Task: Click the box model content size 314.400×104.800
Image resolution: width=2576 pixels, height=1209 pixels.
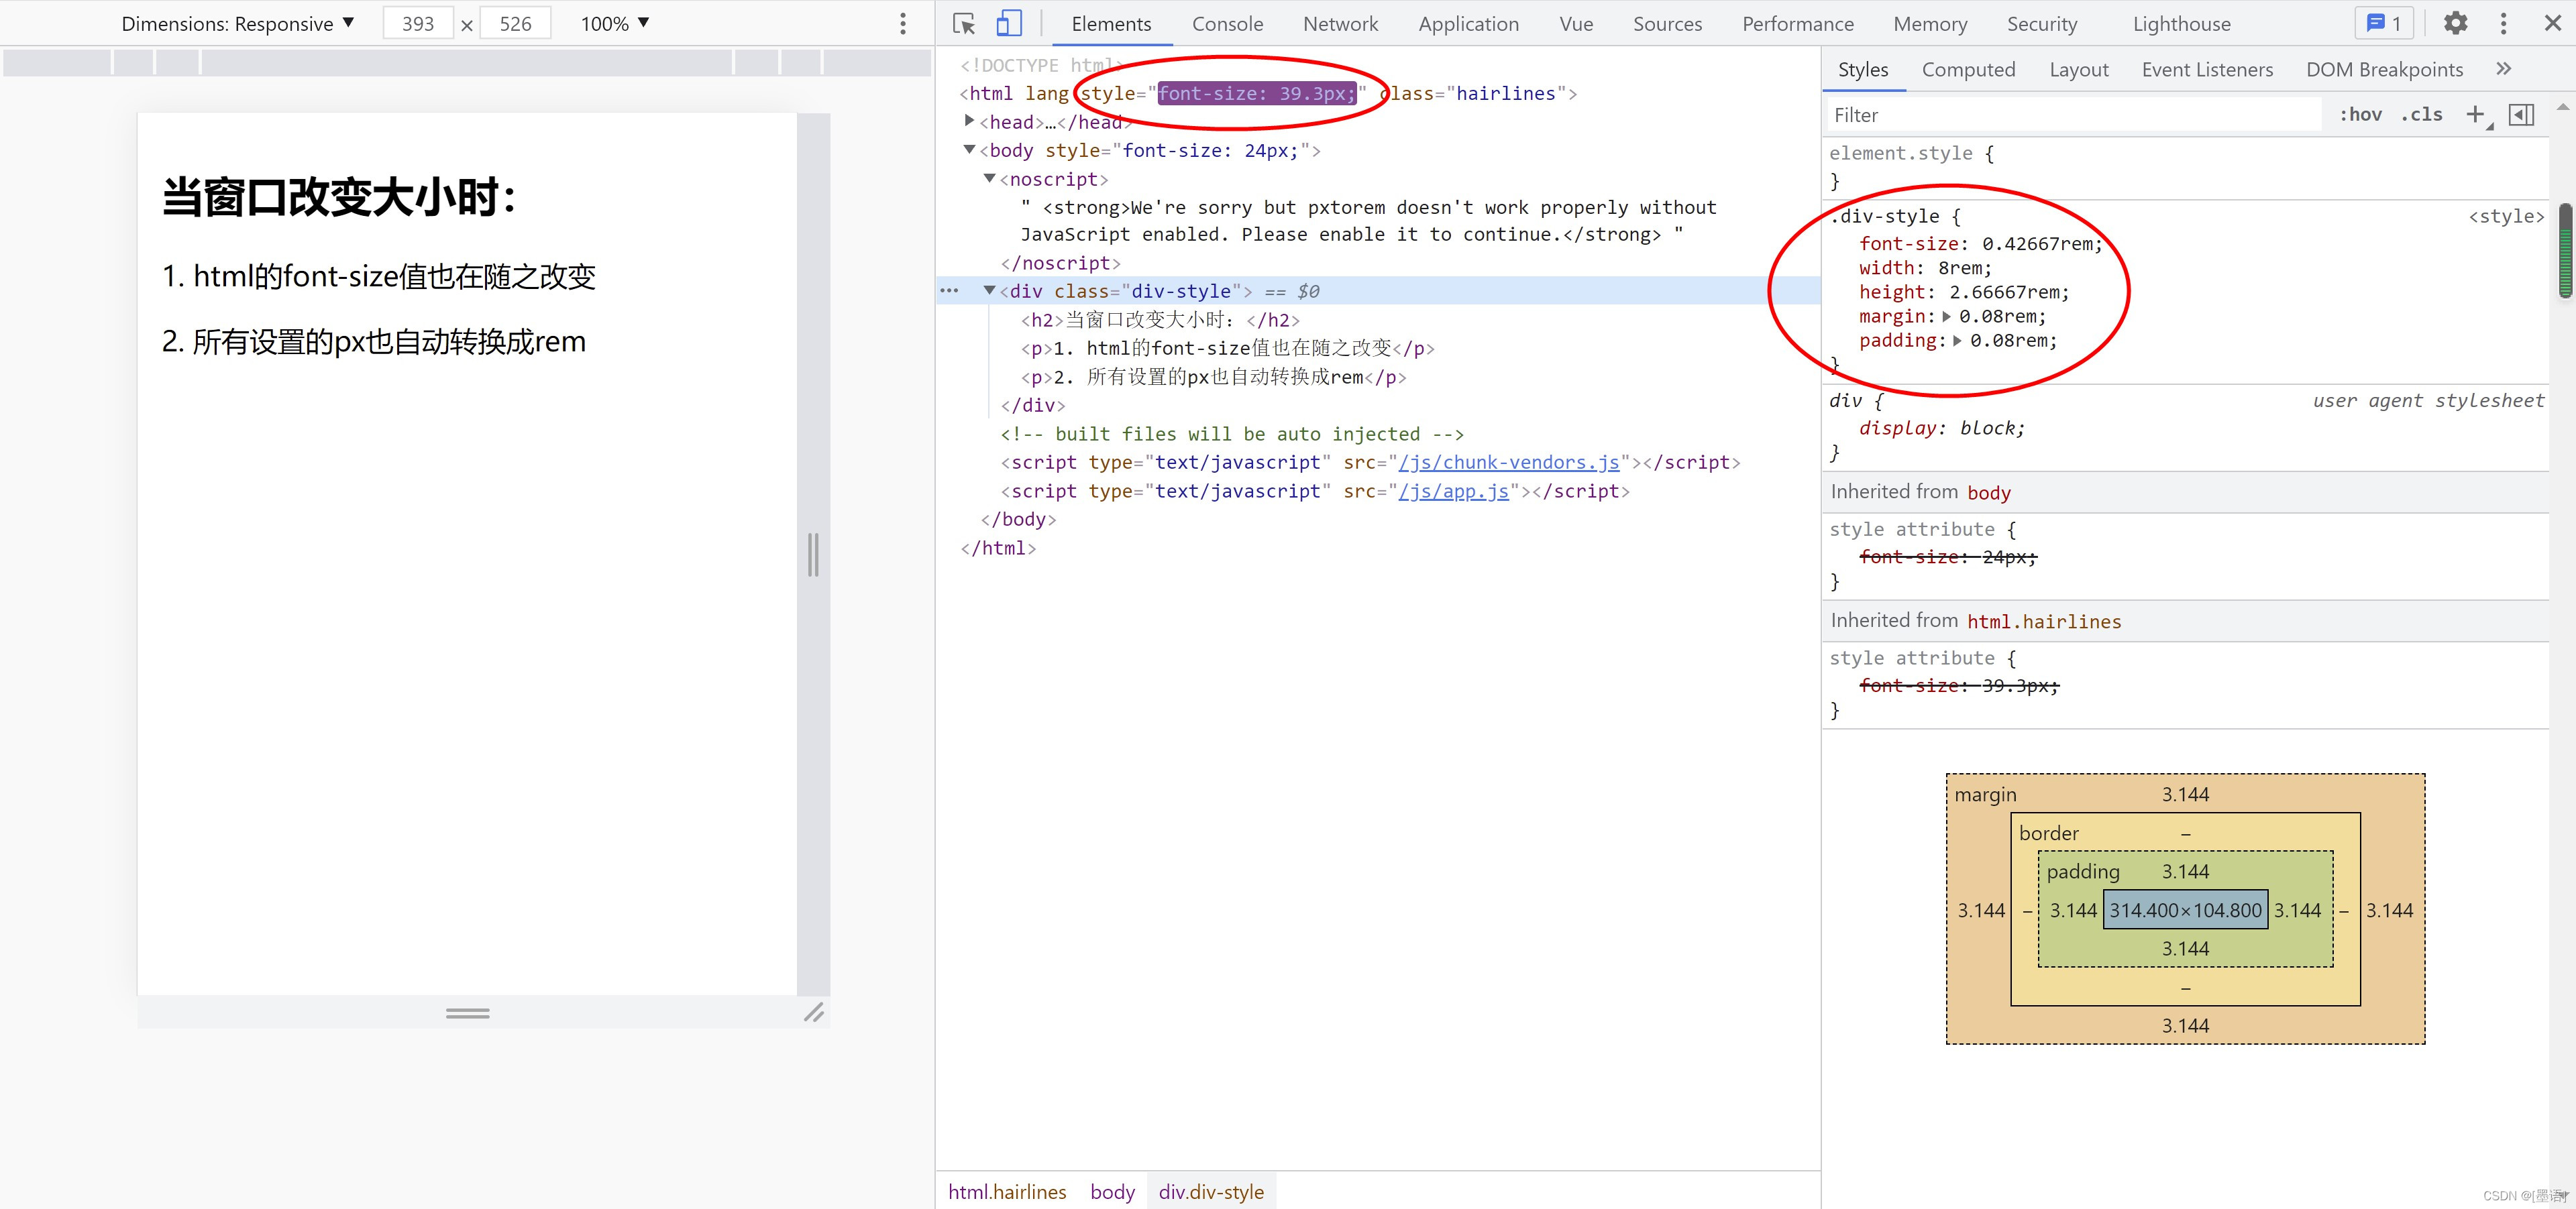Action: coord(2185,910)
